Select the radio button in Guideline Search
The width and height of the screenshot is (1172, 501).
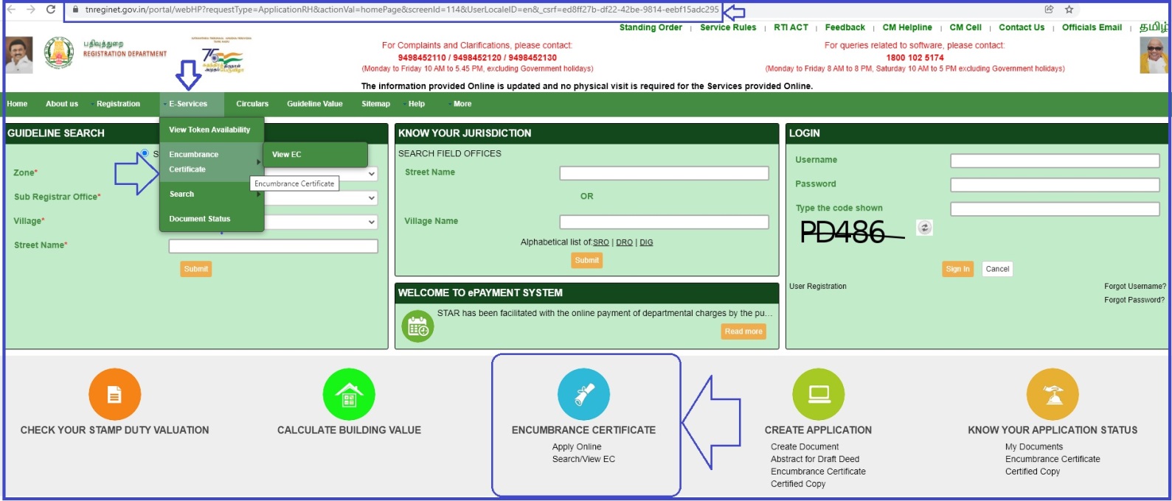click(145, 153)
